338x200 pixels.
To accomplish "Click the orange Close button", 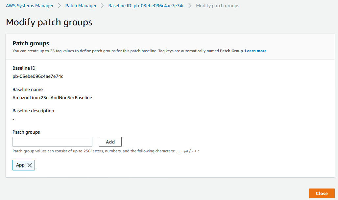I will (322, 193).
